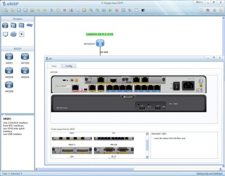Screen dimensions: 225x176
Task: Save the current topology
Action: point(19,10)
